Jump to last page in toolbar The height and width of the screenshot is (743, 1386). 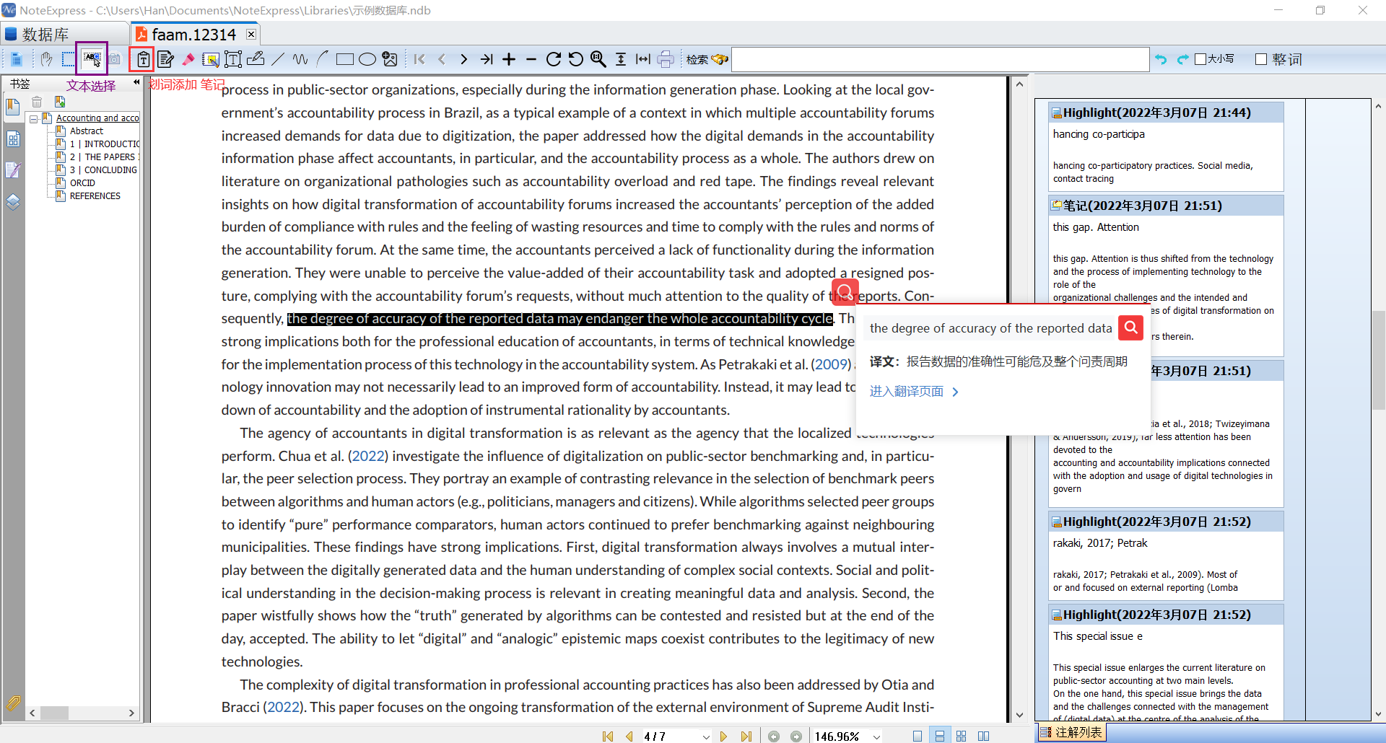coord(487,59)
